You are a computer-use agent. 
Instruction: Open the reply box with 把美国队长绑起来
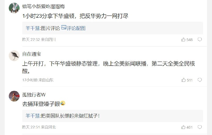click(113, 116)
